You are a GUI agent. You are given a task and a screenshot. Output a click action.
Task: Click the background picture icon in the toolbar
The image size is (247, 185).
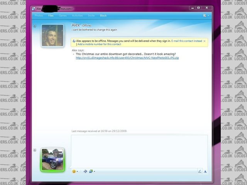91,171
